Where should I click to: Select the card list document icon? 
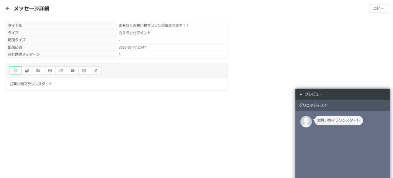click(x=84, y=71)
